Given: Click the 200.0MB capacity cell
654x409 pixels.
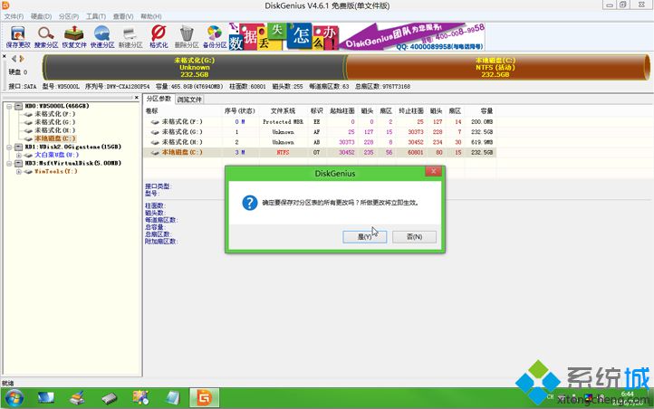Looking at the screenshot, I should (x=482, y=121).
